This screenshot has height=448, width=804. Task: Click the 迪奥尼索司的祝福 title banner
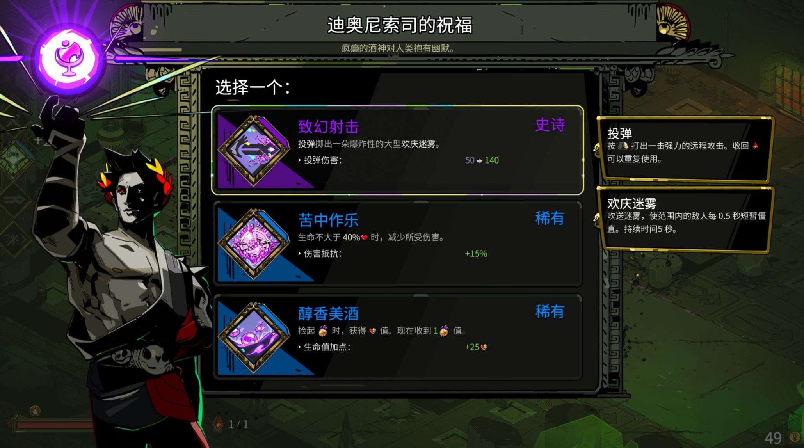click(400, 25)
